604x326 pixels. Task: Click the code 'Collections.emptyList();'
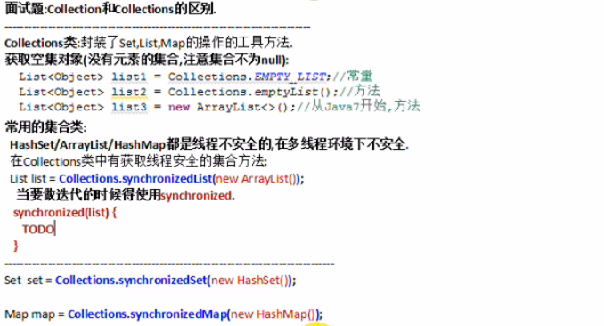[253, 92]
